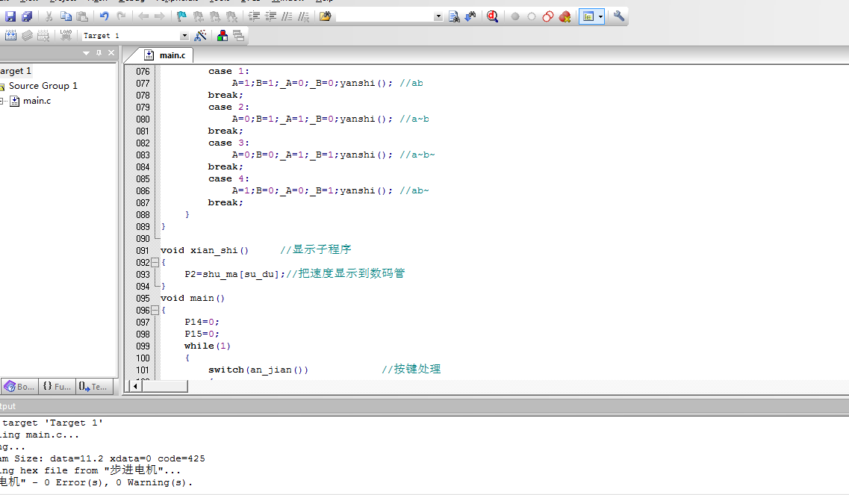The height and width of the screenshot is (495, 849).
Task: Select the Target 1 tree node
Action: (16, 71)
